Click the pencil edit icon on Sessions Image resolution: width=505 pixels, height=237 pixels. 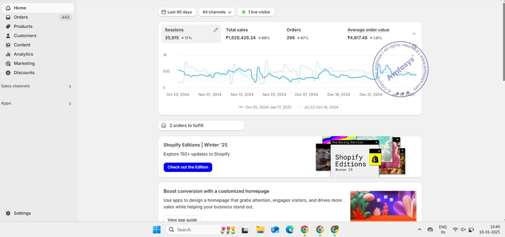pyautogui.click(x=216, y=30)
